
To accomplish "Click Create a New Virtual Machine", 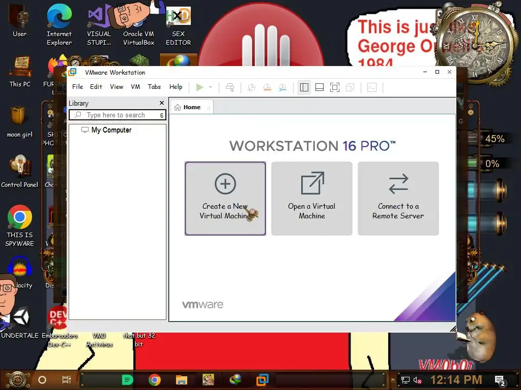I will point(225,199).
